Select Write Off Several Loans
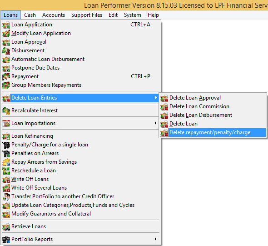The image size is (268, 246). click(x=39, y=188)
